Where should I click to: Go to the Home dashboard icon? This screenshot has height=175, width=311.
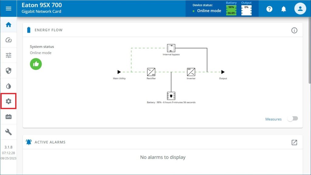click(9, 25)
